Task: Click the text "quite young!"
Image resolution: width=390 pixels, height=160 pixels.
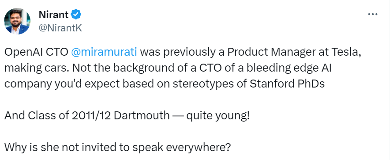Action: (217, 116)
